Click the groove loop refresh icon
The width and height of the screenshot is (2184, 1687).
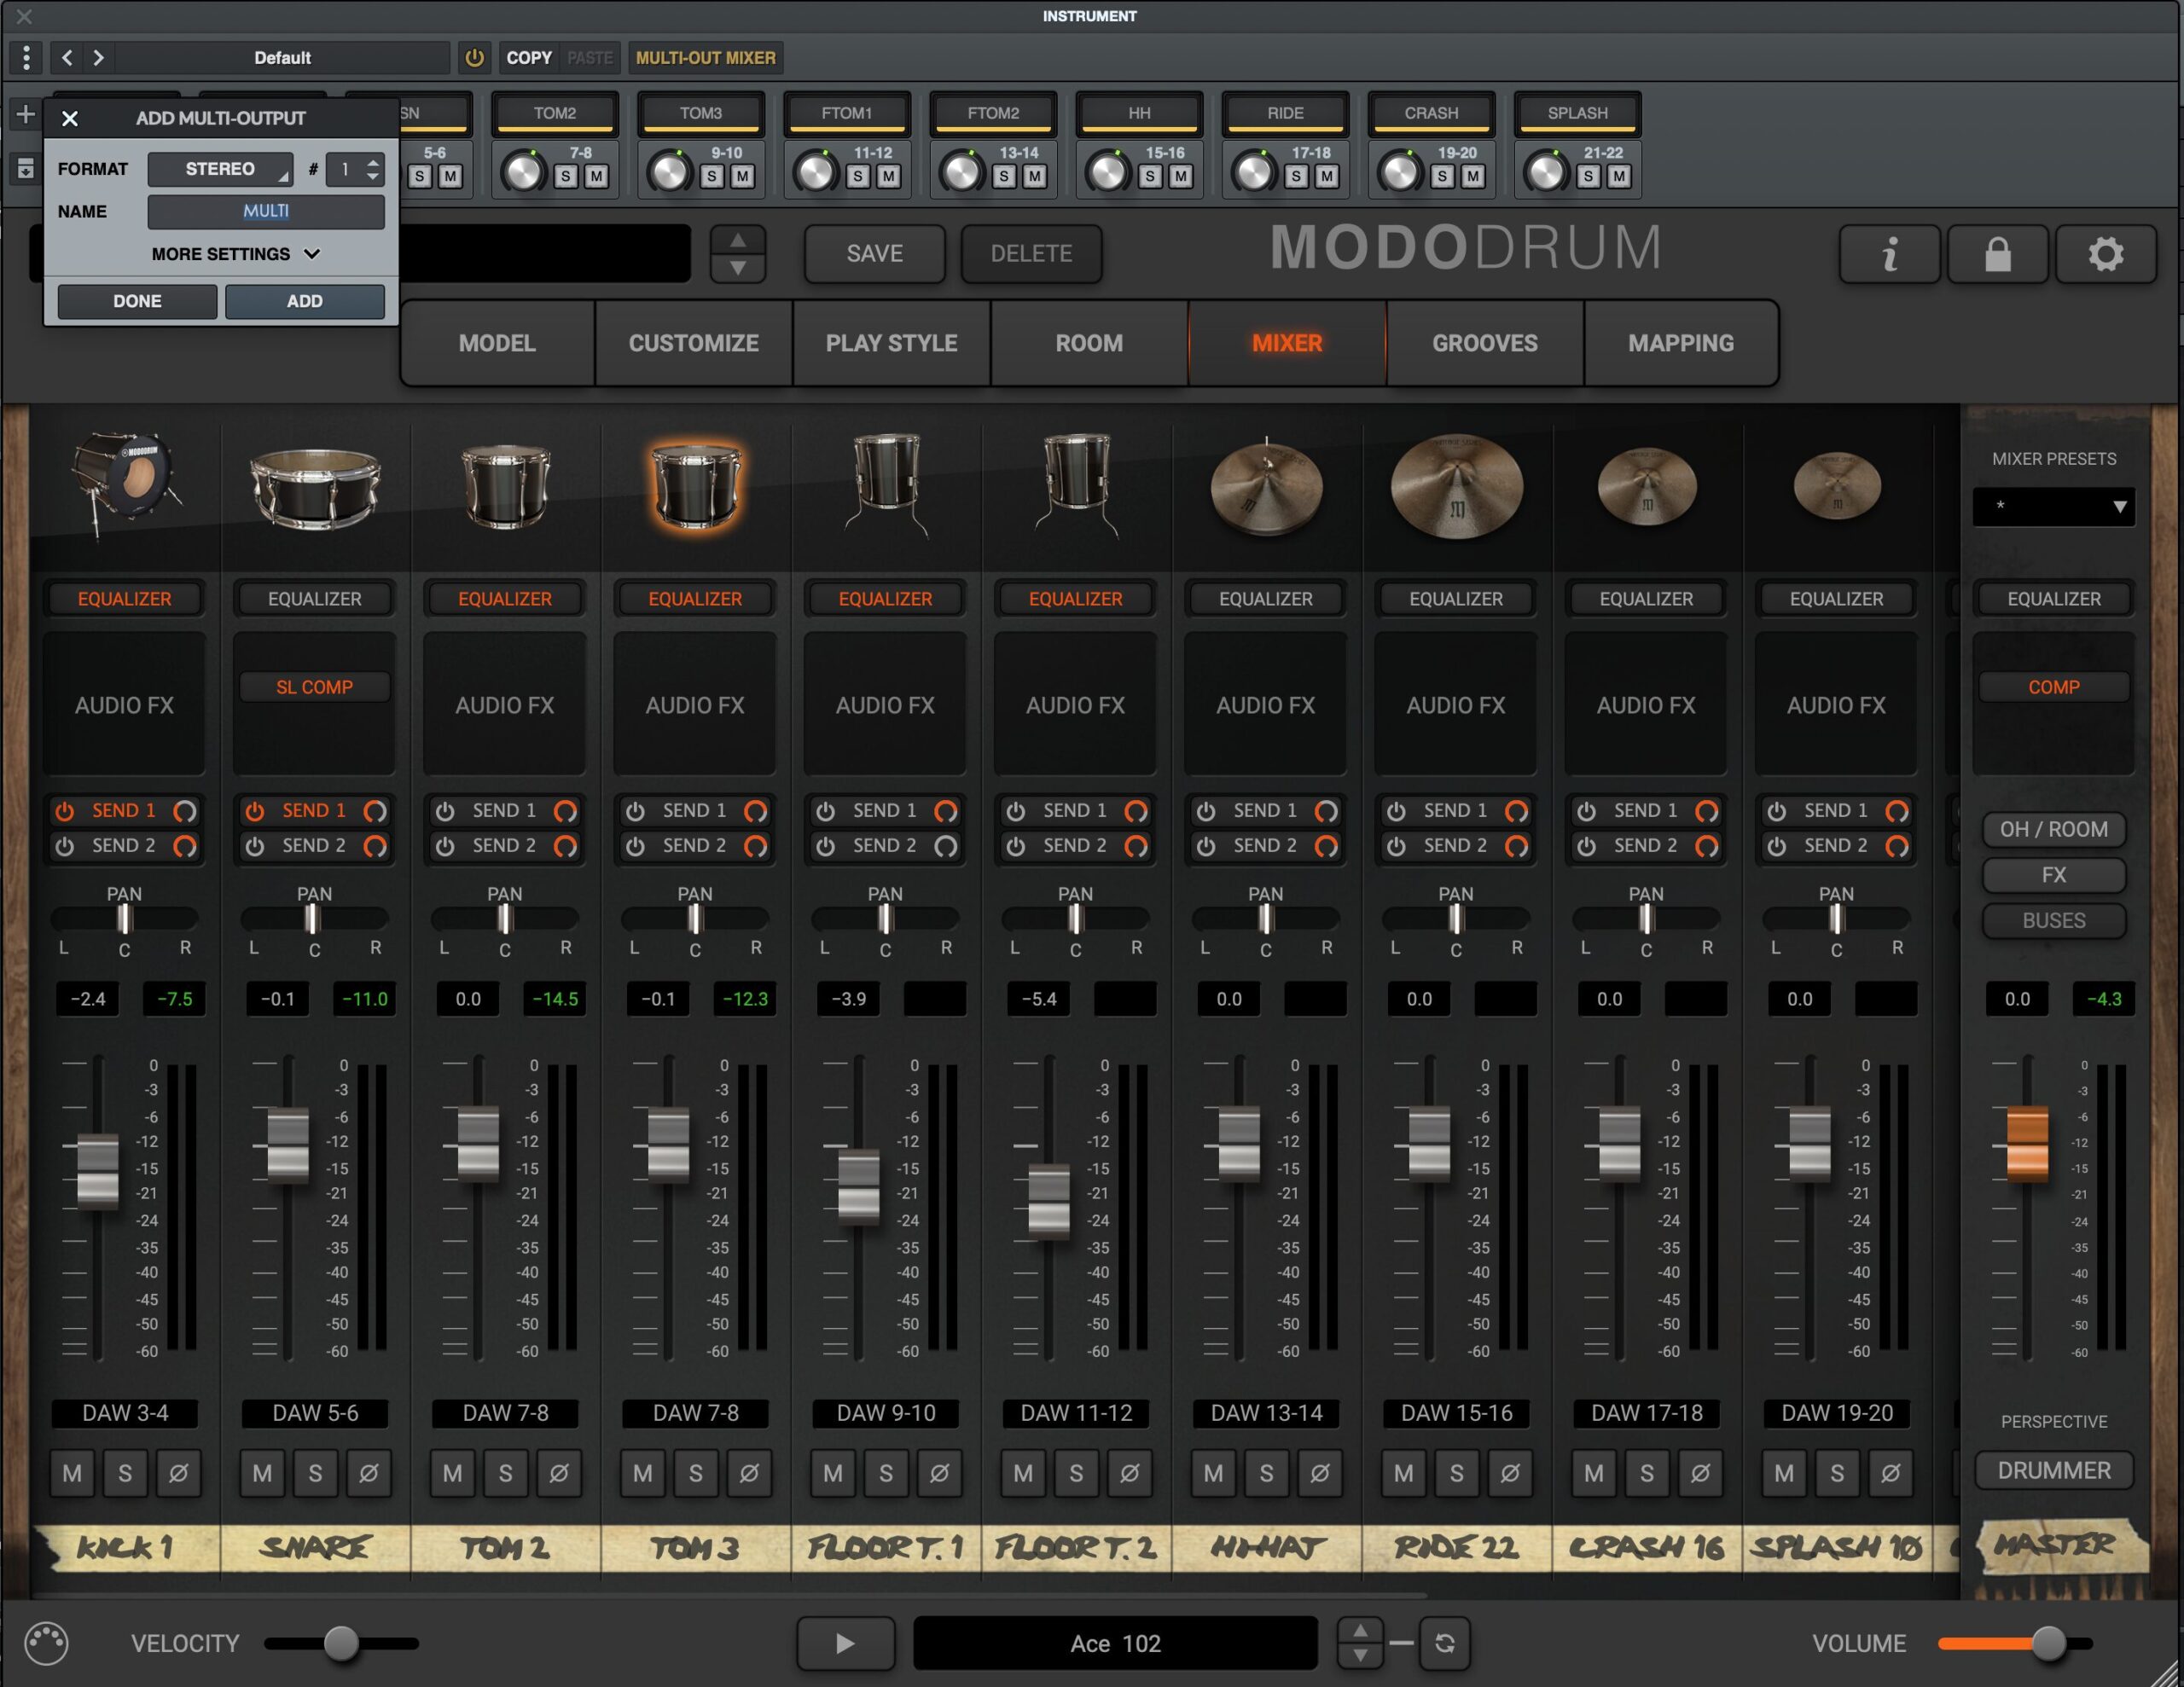pyautogui.click(x=1445, y=1643)
